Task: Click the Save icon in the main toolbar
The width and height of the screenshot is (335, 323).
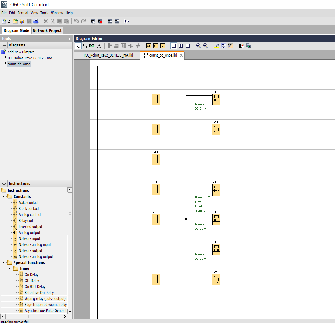Action: pos(29,21)
